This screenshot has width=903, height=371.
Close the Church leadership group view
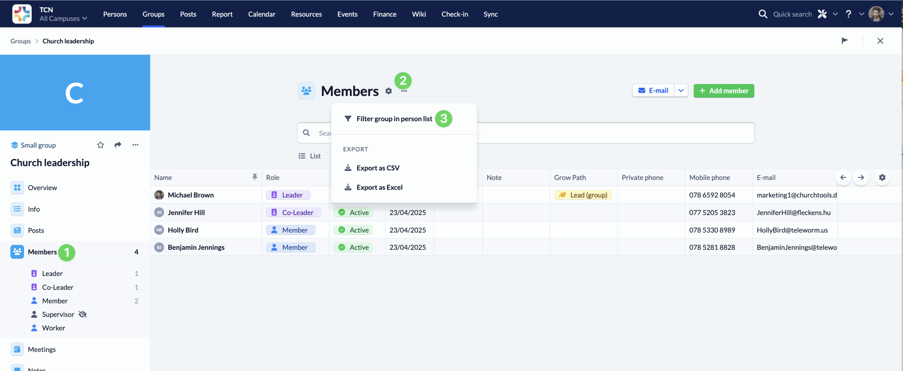pos(880,41)
